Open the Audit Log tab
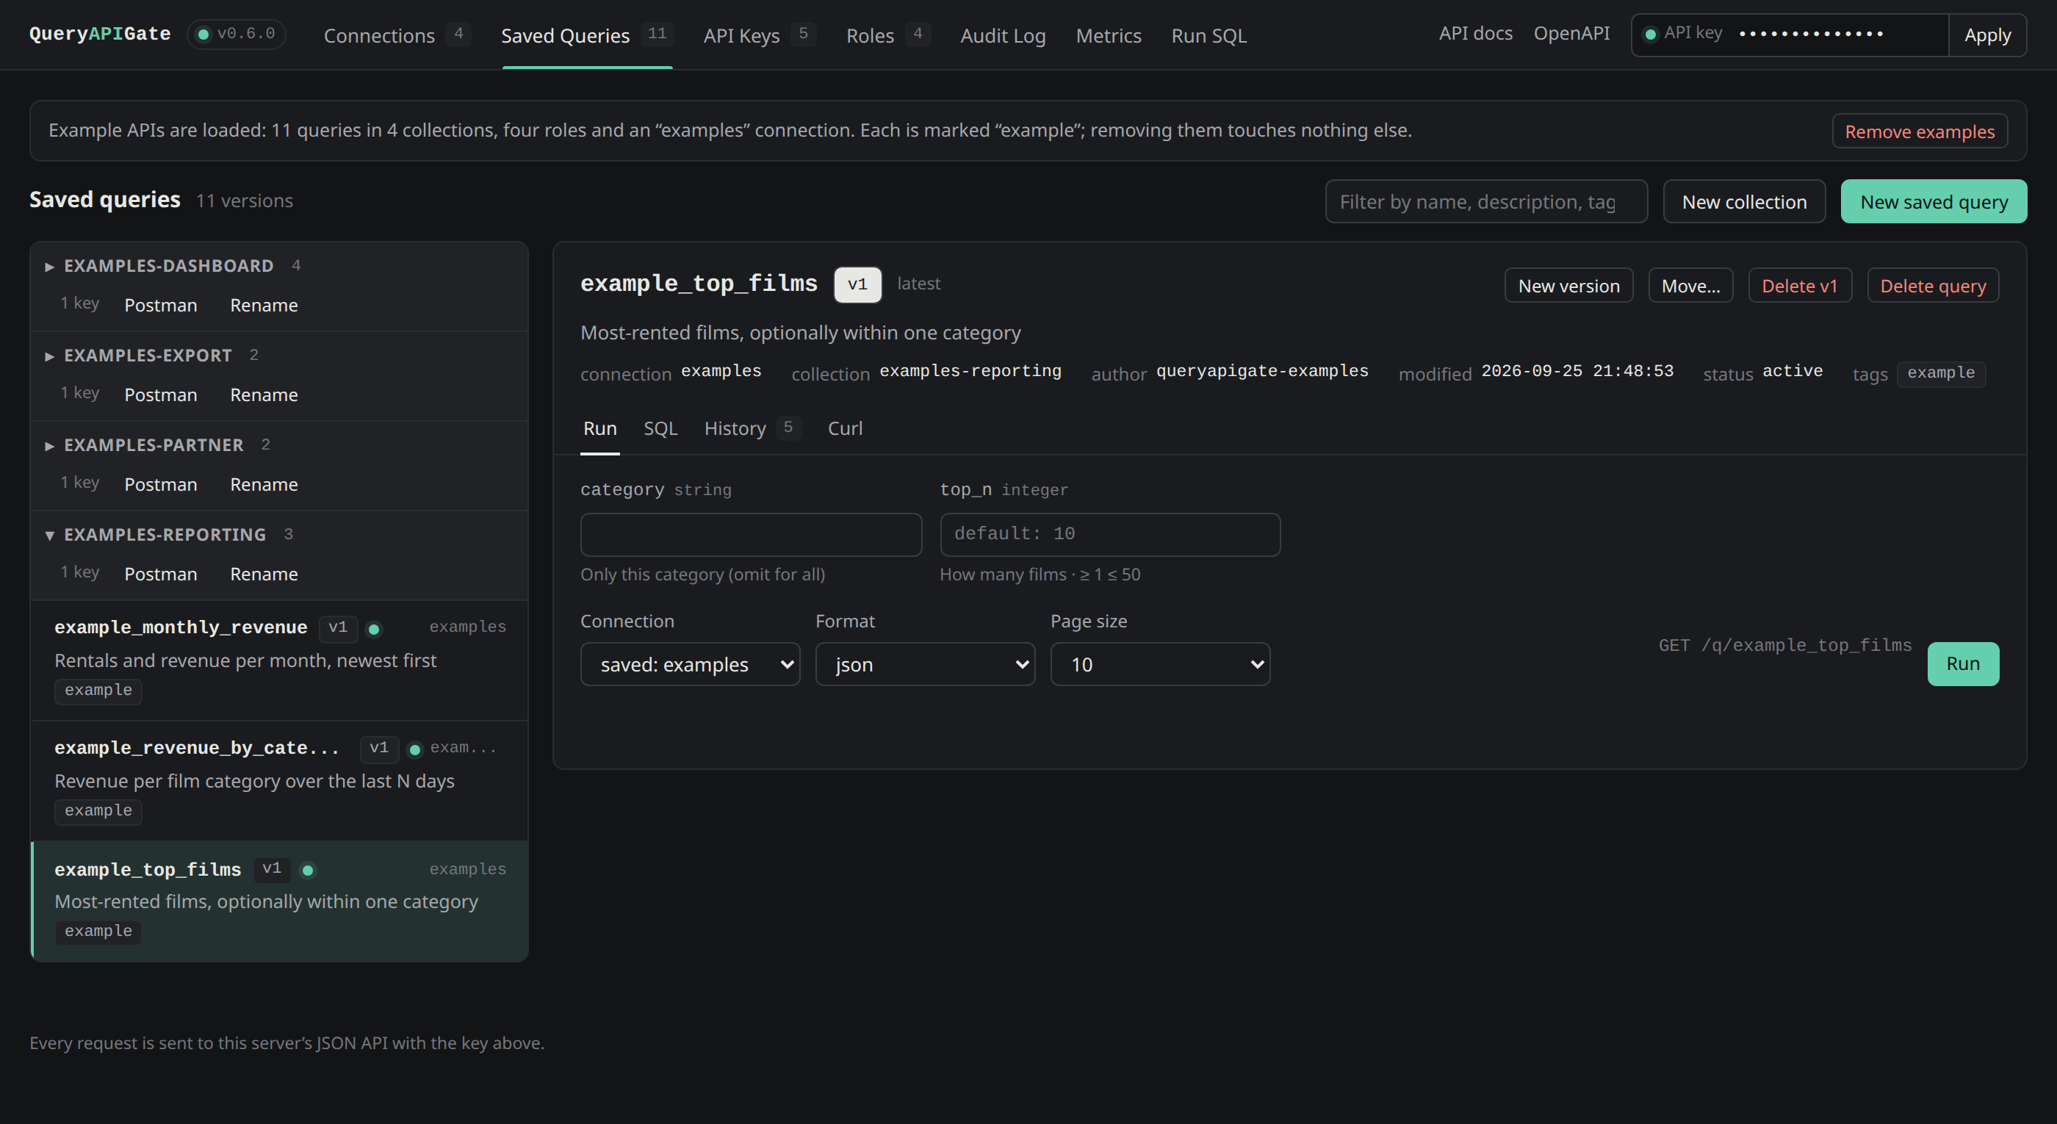2057x1124 pixels. point(1003,35)
